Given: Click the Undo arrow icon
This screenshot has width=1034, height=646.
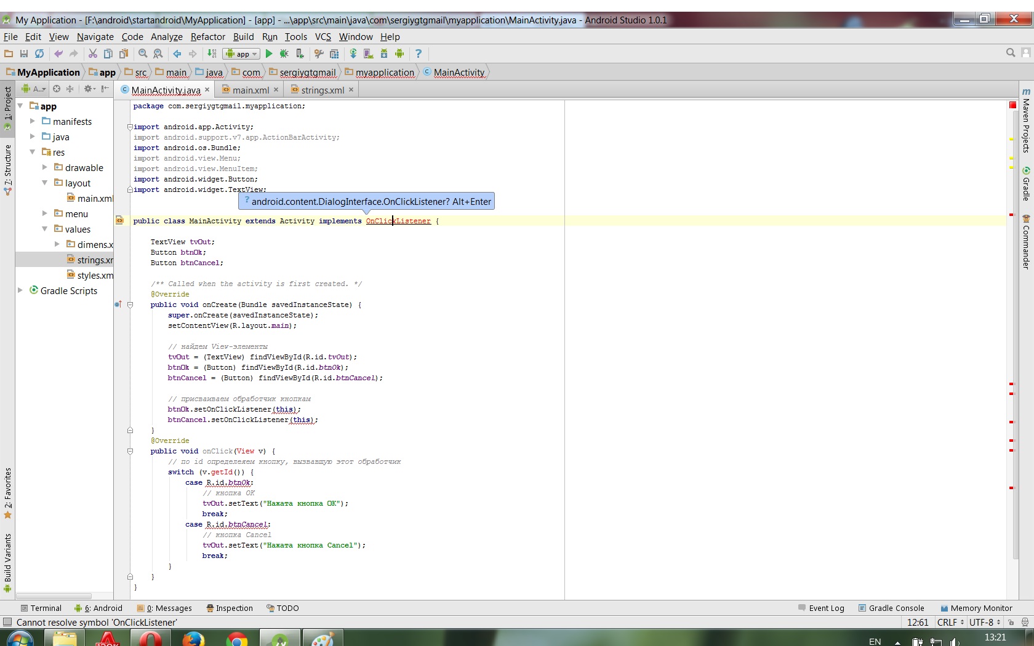Looking at the screenshot, I should pos(58,54).
